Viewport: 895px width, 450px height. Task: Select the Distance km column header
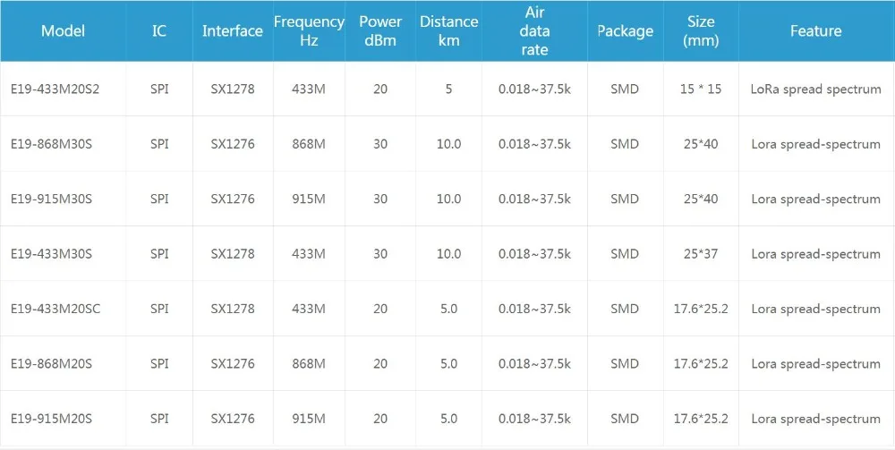coord(448,30)
